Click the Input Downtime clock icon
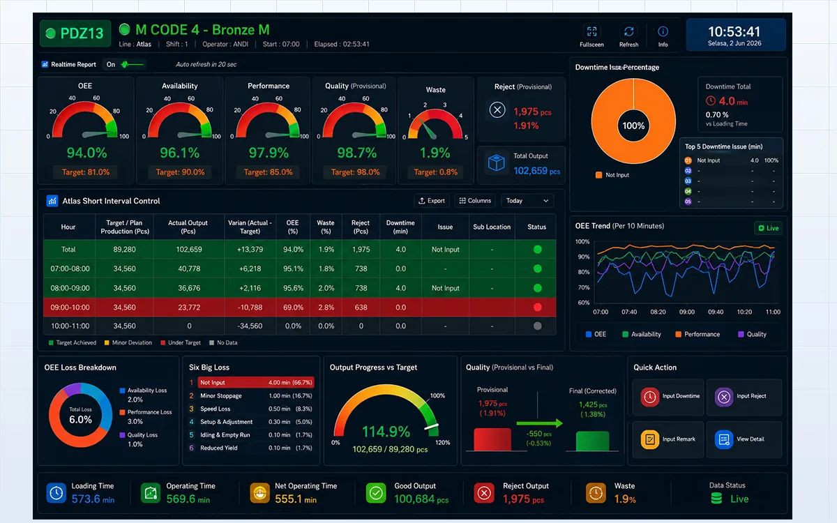Viewport: 837px width, 523px height. click(x=650, y=397)
